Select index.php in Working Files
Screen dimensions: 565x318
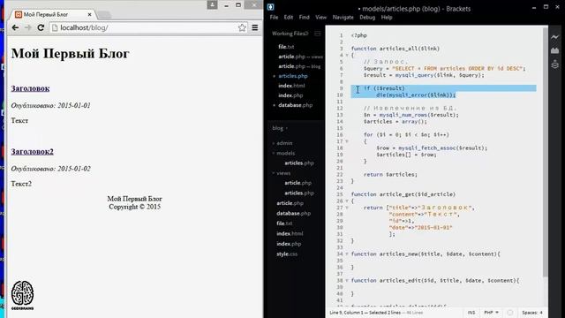click(290, 95)
